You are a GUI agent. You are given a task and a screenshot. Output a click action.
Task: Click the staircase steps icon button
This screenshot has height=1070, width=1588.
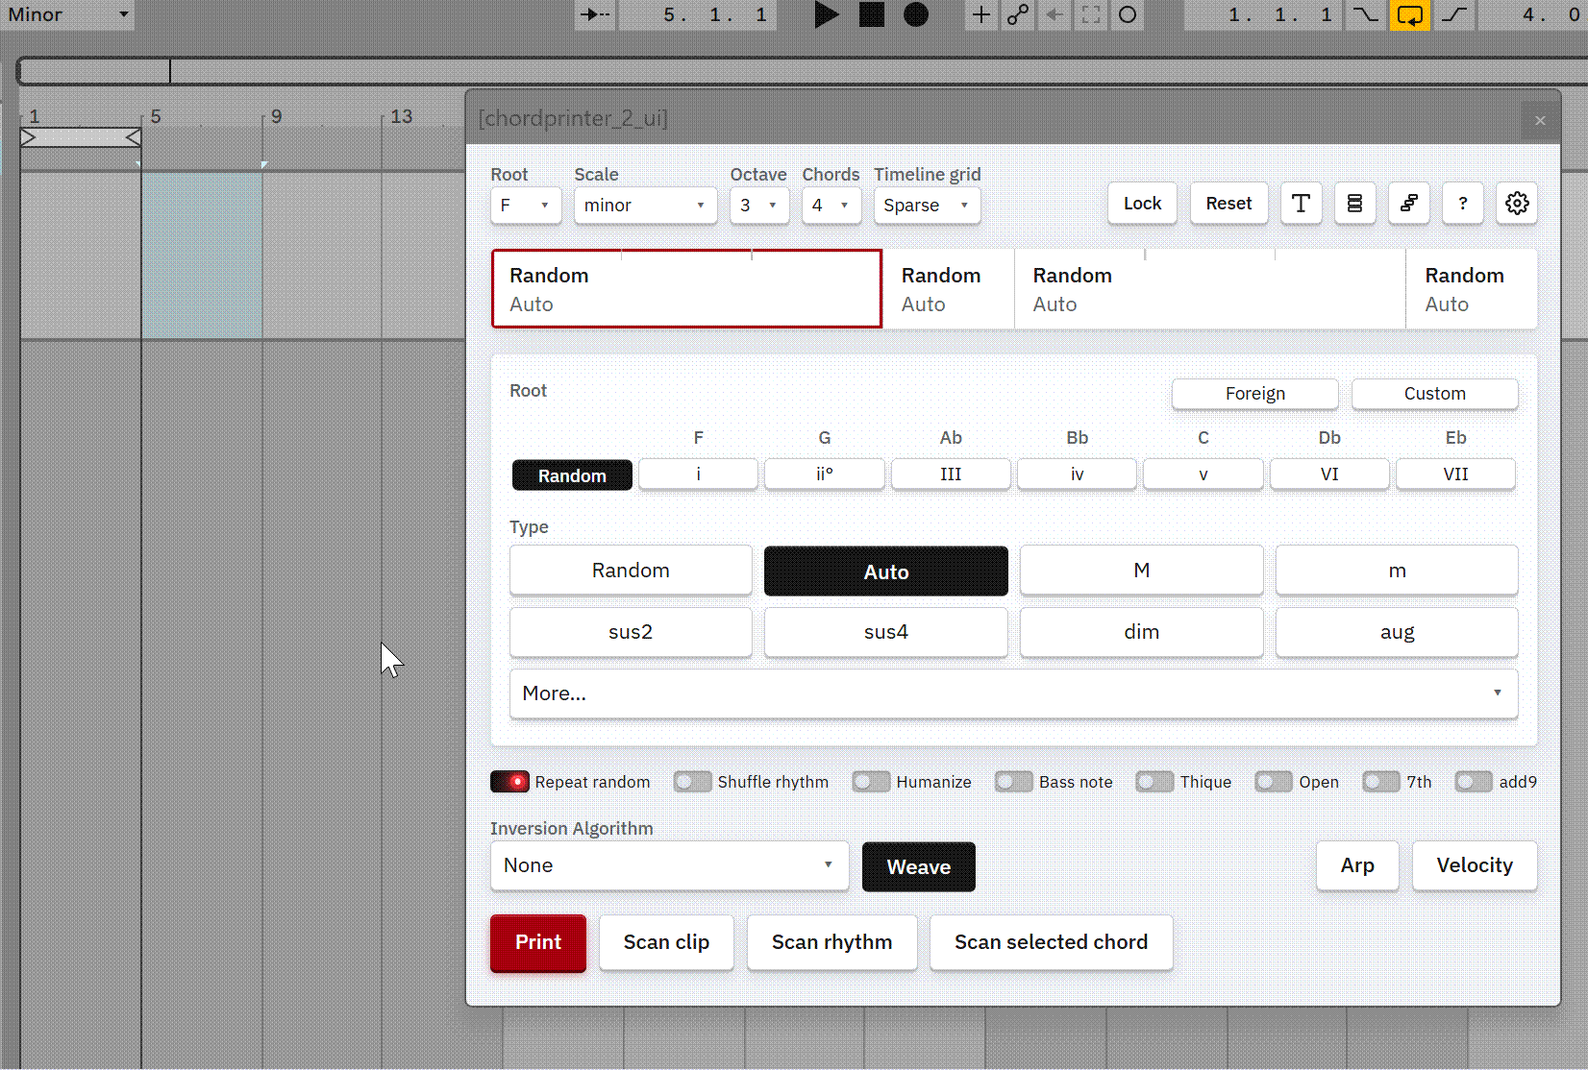point(1408,204)
